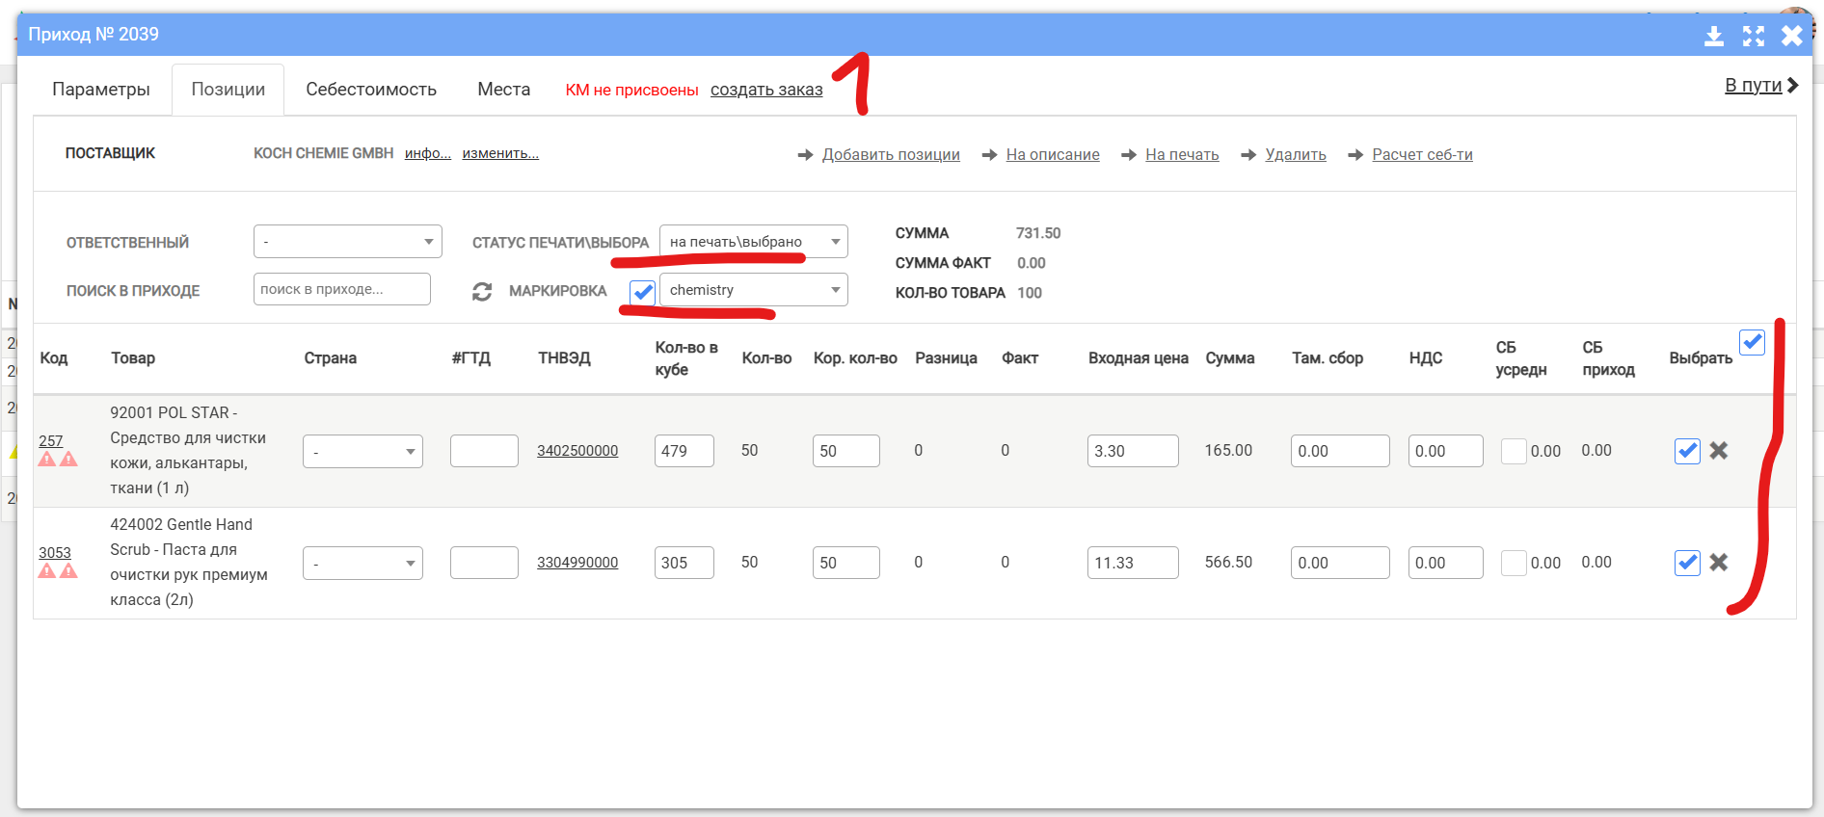Uncheck the select-all checkbox in header

(1752, 342)
